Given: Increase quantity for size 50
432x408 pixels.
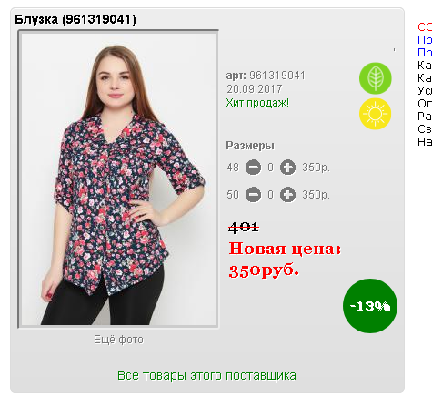Looking at the screenshot, I should coord(287,195).
